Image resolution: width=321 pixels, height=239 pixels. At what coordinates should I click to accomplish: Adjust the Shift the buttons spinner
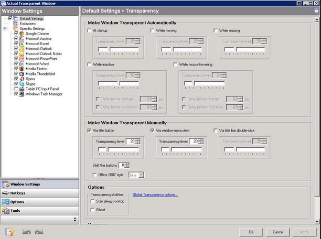click(x=127, y=165)
